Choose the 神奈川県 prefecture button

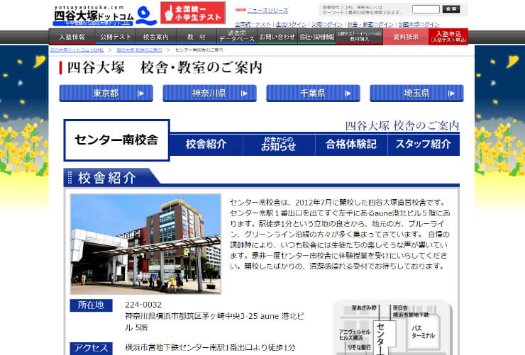coord(209,94)
